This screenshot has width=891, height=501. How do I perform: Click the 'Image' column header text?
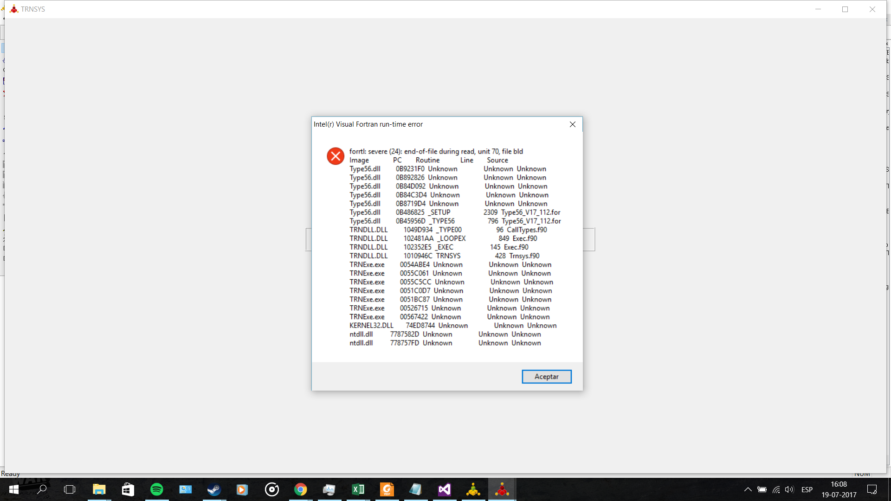[x=359, y=160]
